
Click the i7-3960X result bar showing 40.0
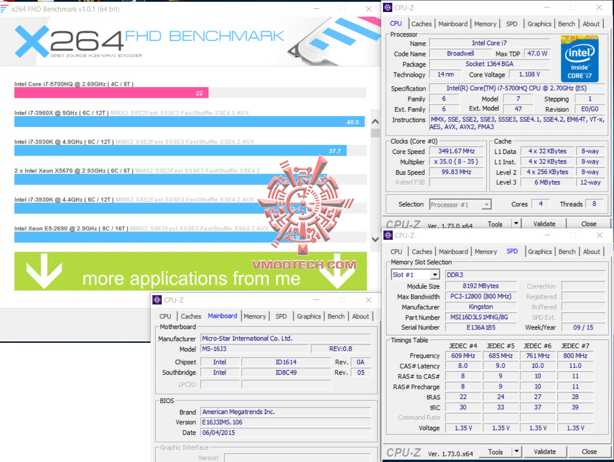189,122
